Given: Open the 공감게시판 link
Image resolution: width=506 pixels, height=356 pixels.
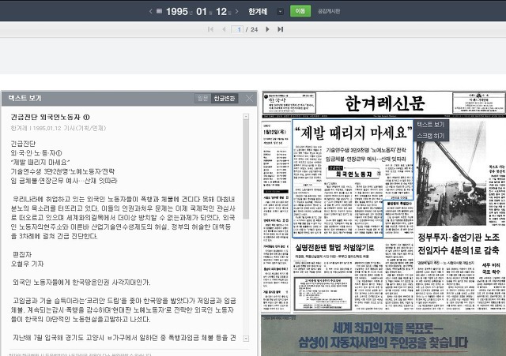Looking at the screenshot, I should 329,11.
